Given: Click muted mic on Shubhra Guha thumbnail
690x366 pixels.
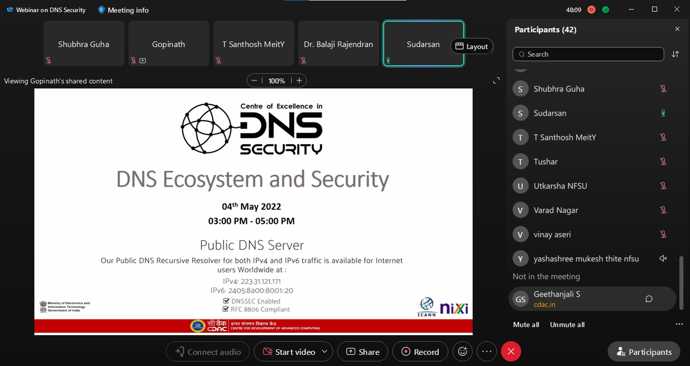Looking at the screenshot, I should tap(49, 60).
